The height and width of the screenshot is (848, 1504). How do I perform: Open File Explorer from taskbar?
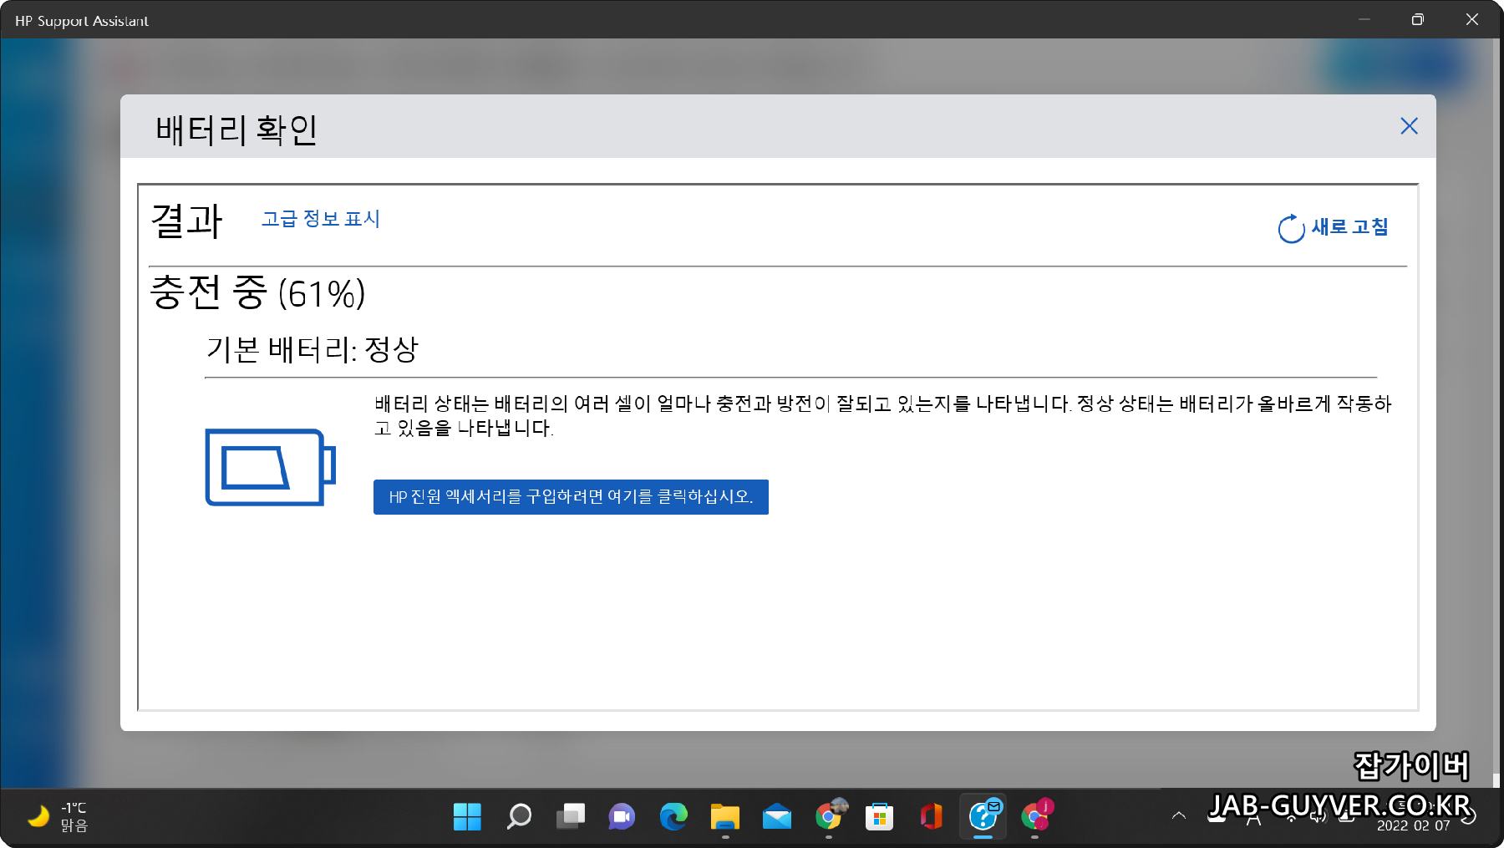[x=725, y=816]
